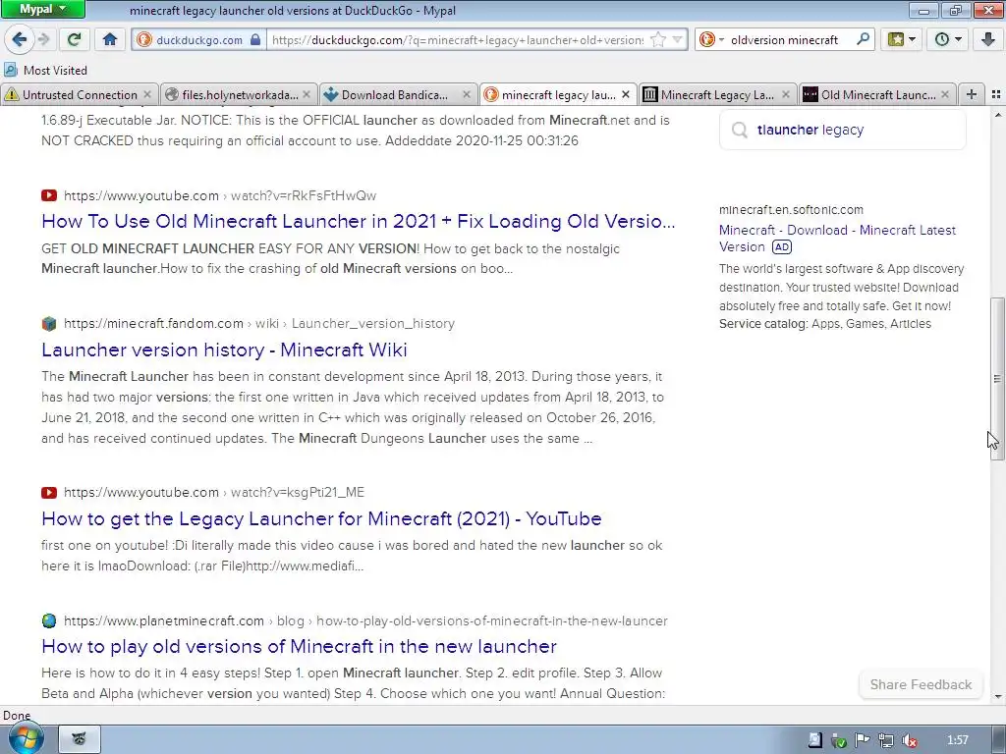Viewport: 1006px width, 754px height.
Task: Click the network tray icon
Action: 885,740
